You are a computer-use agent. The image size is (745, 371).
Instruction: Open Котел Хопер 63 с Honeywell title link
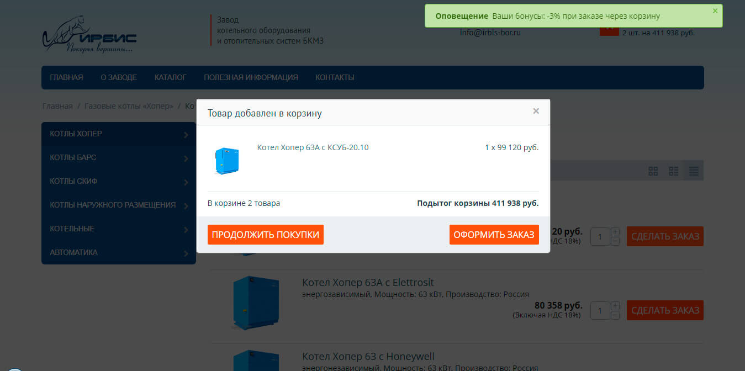(368, 357)
